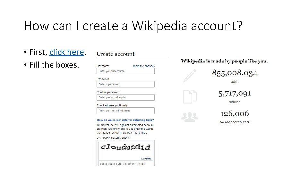308x173 pixels.
Task: Focus the Username input field
Action: point(125,71)
